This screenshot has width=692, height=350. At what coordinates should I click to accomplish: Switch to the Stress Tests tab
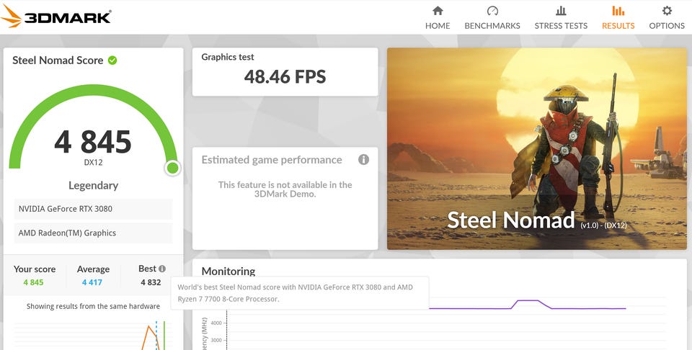(561, 25)
